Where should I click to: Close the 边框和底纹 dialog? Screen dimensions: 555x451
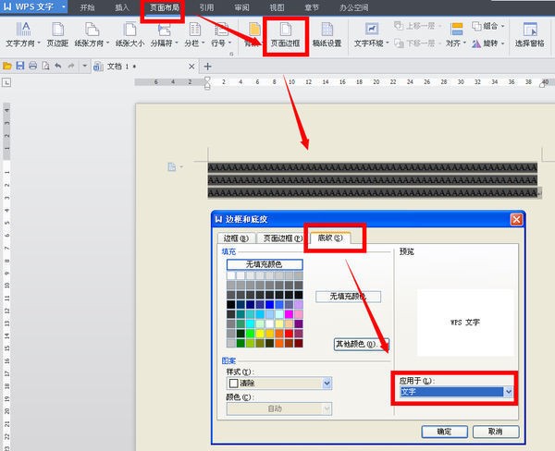(x=516, y=220)
